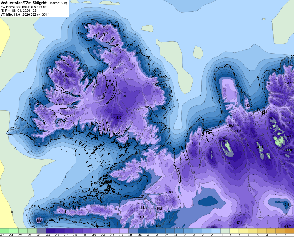This screenshot has width=294, height=237.
Task: Select the "-9.6" temperature value
Action: (x=287, y=205)
